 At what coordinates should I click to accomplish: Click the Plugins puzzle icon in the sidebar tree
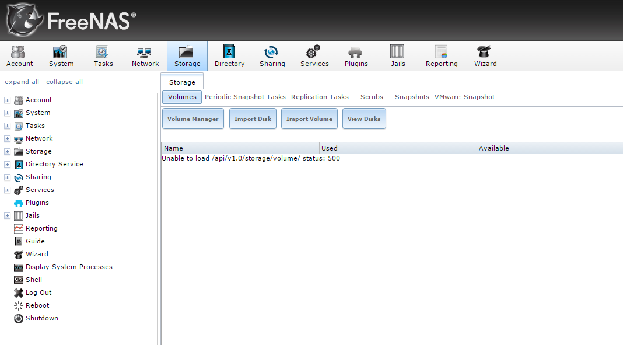(x=19, y=203)
